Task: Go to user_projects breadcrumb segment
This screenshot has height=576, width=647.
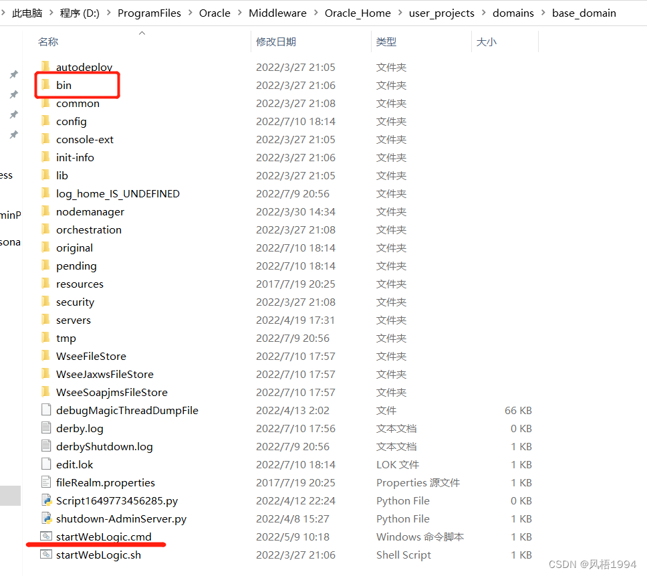Action: click(x=442, y=13)
